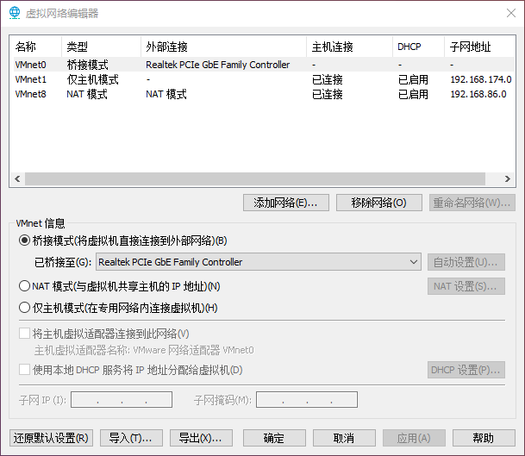525x456 pixels.
Task: Click the 子网掩码 input field
Action: 307,399
